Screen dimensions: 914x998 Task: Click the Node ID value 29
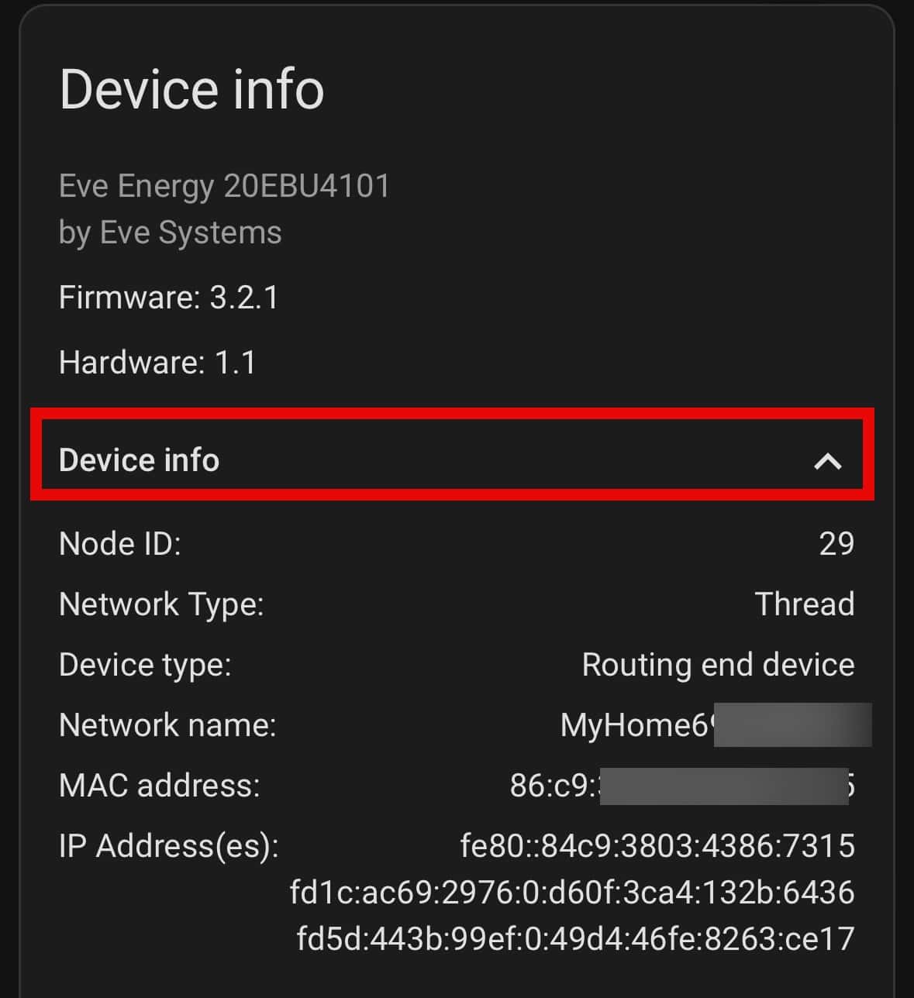point(836,544)
